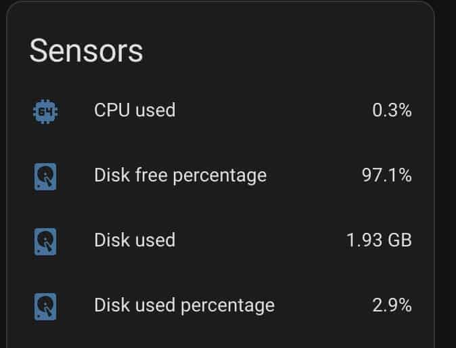
Task: Click the 0.3% CPU value
Action: coord(392,110)
